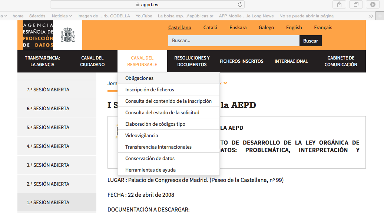Open the Share sheet icon
The image size is (384, 213).
point(339,4)
